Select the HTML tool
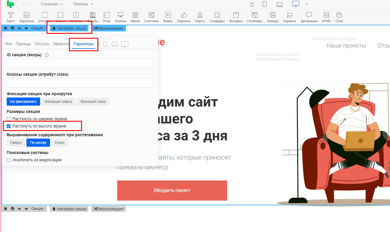The height and width of the screenshot is (232, 390). point(326,17)
